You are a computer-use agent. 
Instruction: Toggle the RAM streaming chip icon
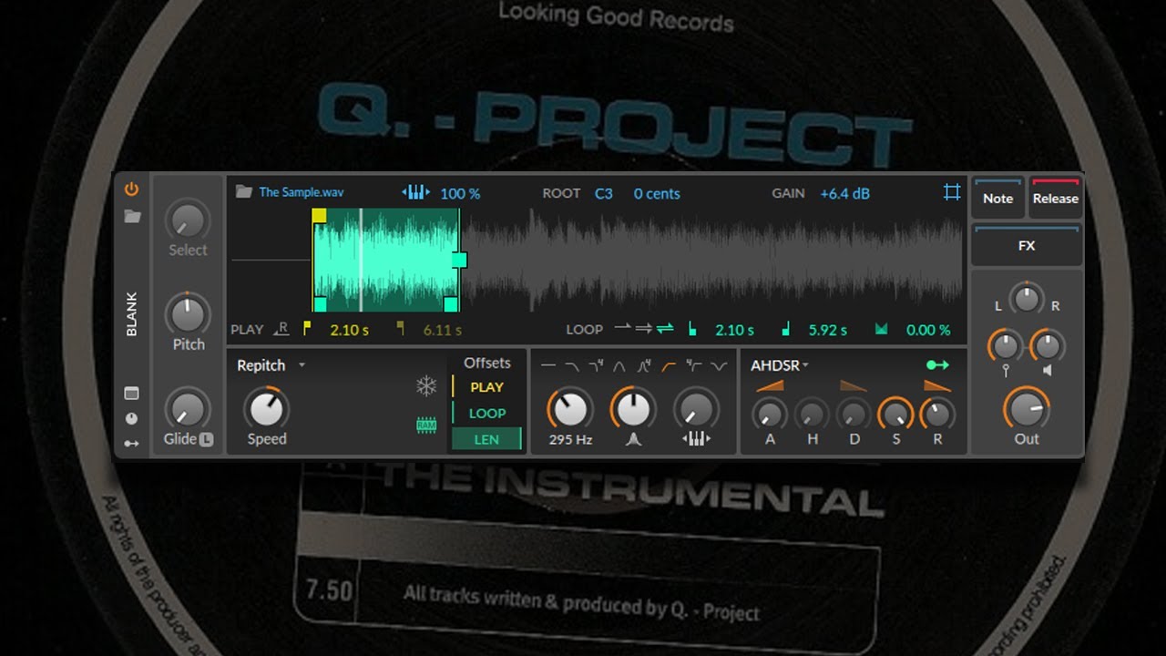pyautogui.click(x=426, y=425)
